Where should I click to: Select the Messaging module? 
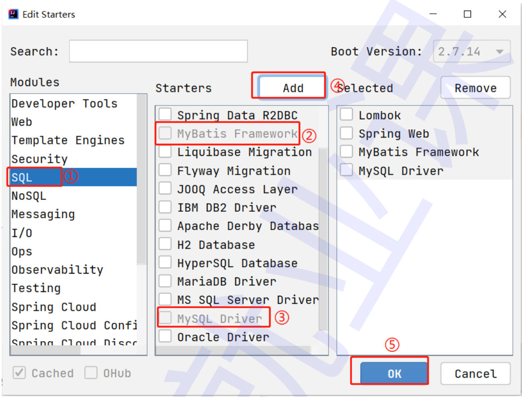click(74, 214)
